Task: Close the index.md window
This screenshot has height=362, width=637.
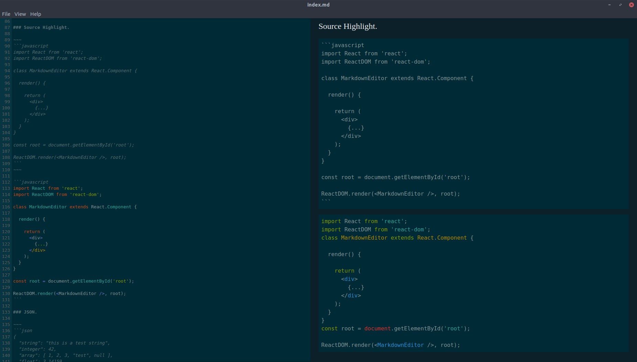Action: coord(631,5)
